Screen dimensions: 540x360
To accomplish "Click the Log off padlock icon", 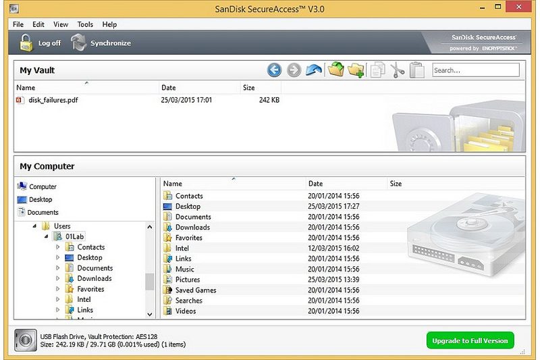I will tap(26, 43).
